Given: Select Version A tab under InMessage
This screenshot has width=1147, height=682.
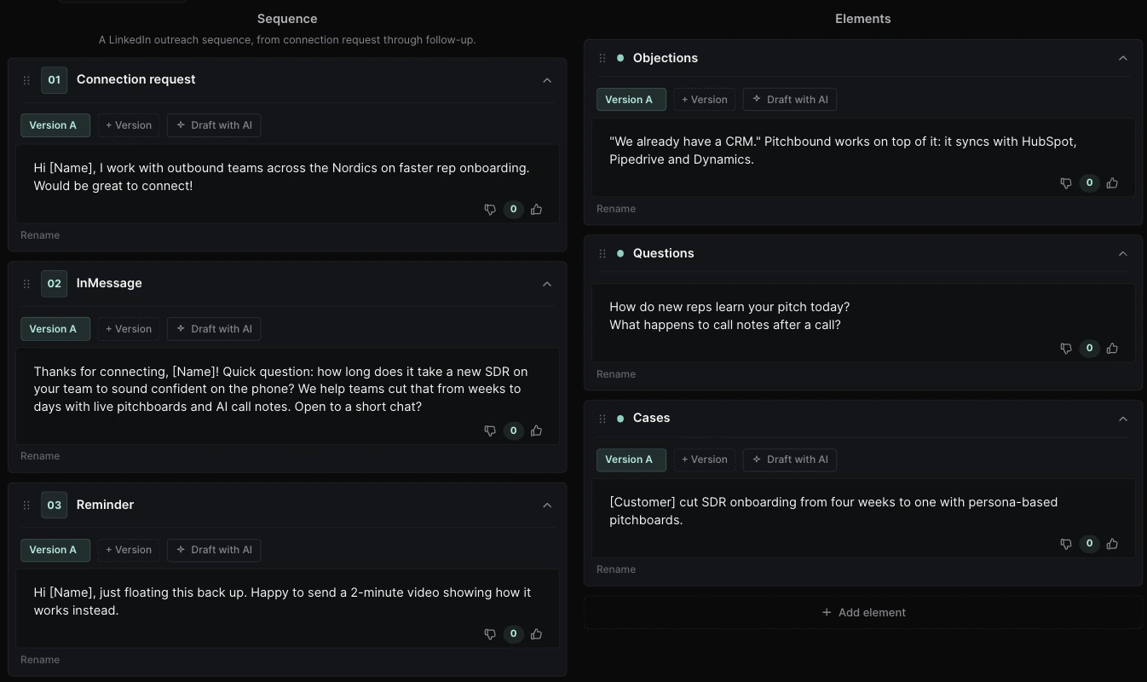Looking at the screenshot, I should (x=55, y=329).
